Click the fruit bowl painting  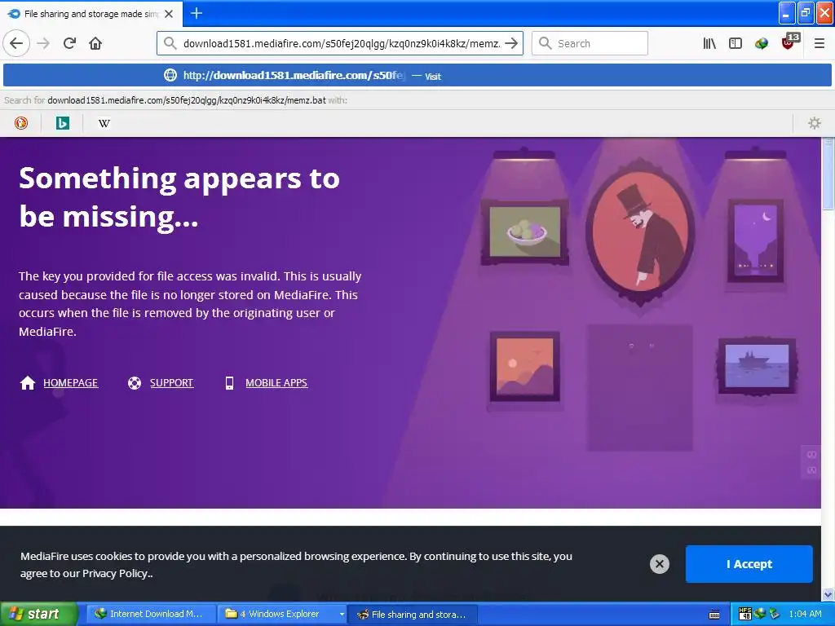[524, 232]
